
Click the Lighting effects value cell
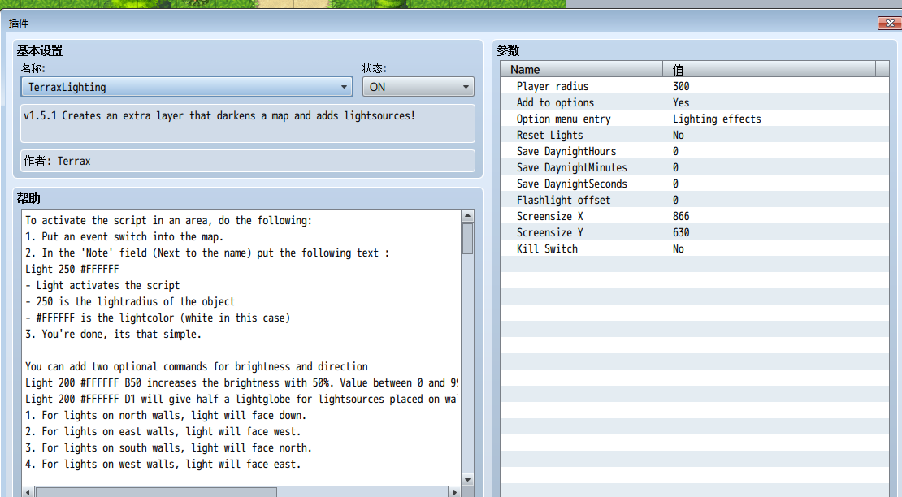click(717, 119)
